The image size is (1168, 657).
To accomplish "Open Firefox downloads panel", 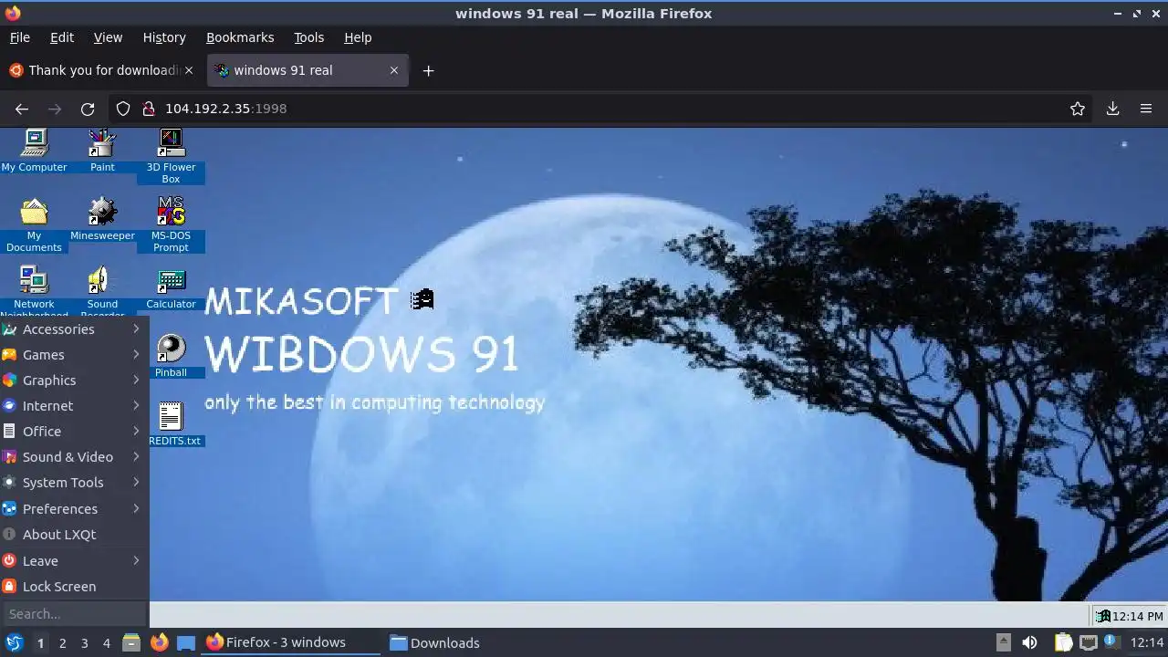I will click(x=1112, y=109).
